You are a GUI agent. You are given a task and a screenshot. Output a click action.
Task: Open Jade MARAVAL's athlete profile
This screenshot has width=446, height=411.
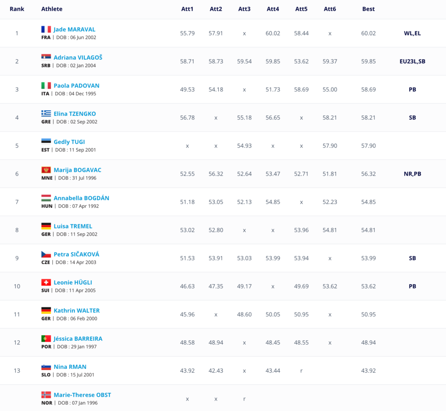tap(74, 29)
